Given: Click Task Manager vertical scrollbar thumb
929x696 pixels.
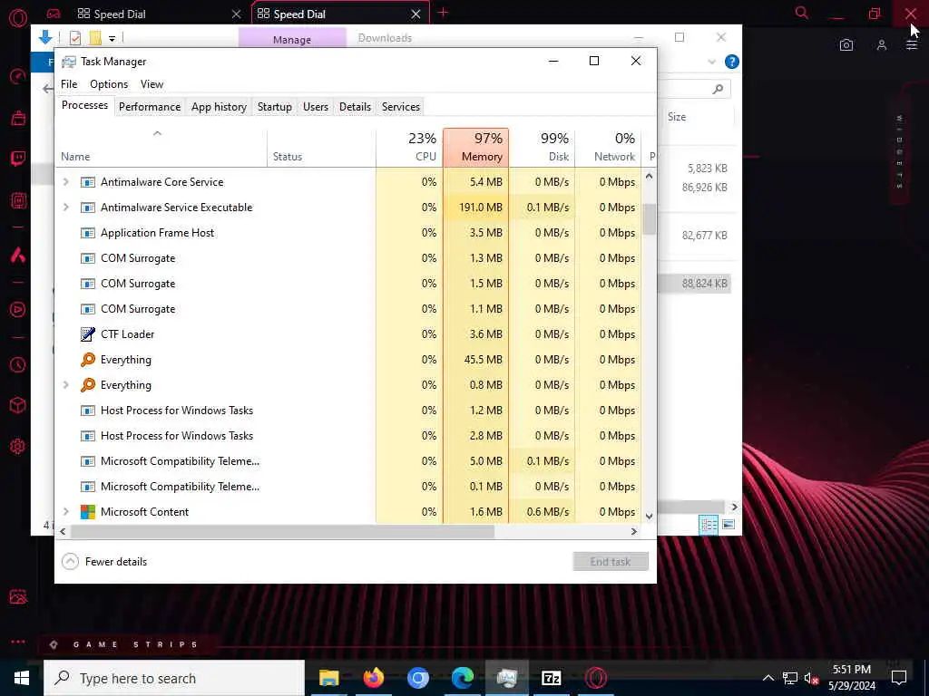Looking at the screenshot, I should click(650, 219).
